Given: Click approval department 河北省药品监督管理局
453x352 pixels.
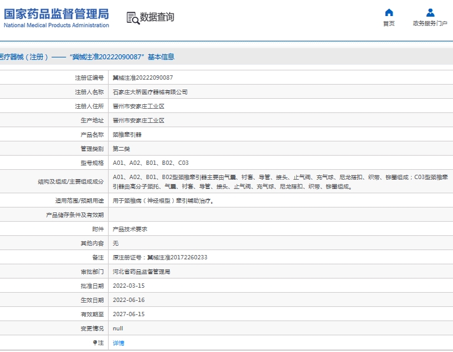Looking at the screenshot, I should 141,272.
